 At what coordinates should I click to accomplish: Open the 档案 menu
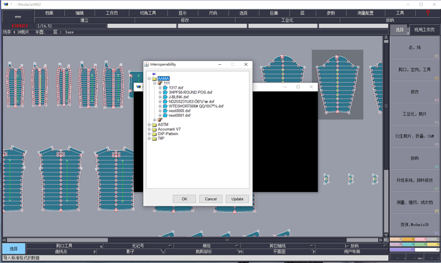pos(50,13)
